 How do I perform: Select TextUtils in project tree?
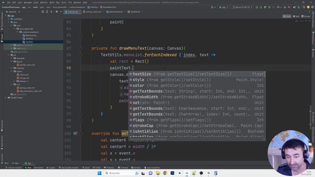tap(28, 42)
